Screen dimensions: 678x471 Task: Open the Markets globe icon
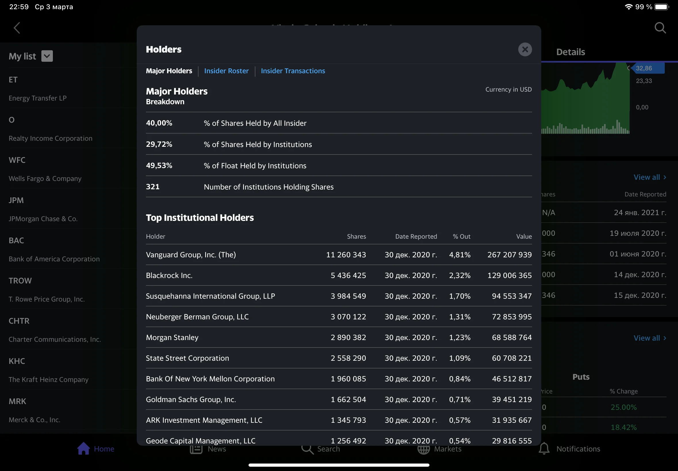pos(423,449)
